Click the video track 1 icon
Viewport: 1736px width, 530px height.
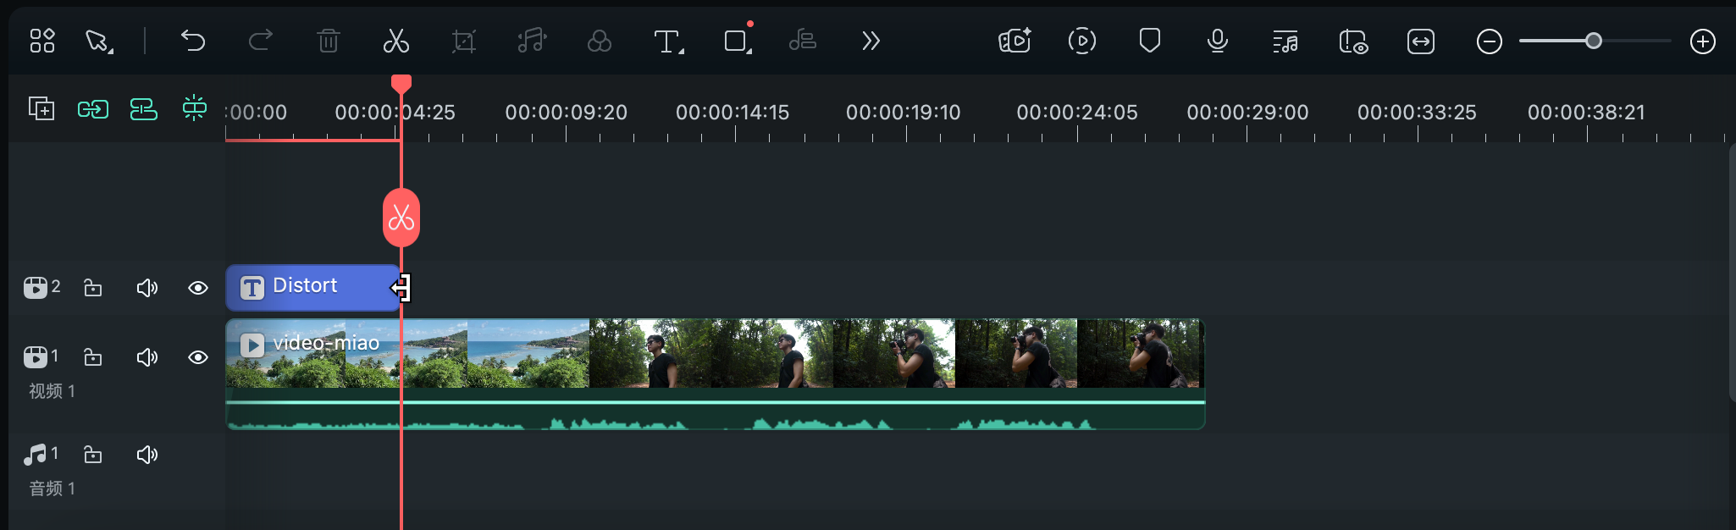[x=36, y=357]
